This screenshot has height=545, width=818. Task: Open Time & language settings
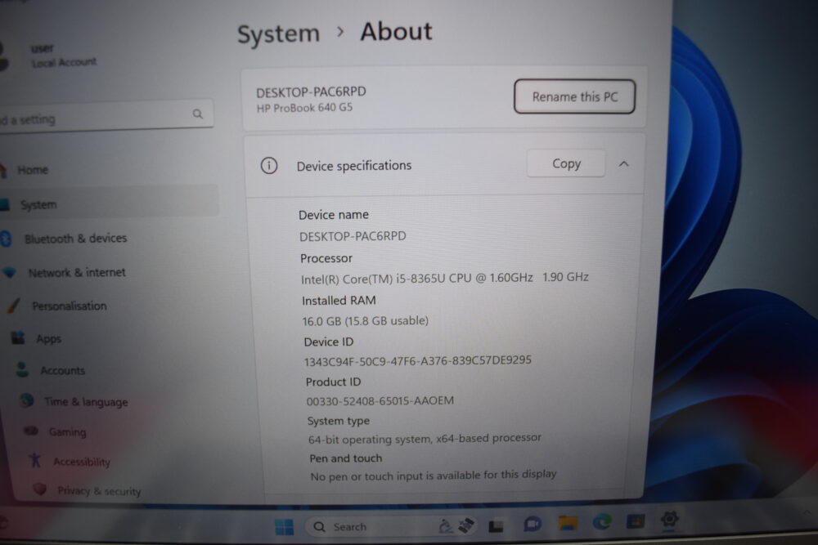point(86,402)
